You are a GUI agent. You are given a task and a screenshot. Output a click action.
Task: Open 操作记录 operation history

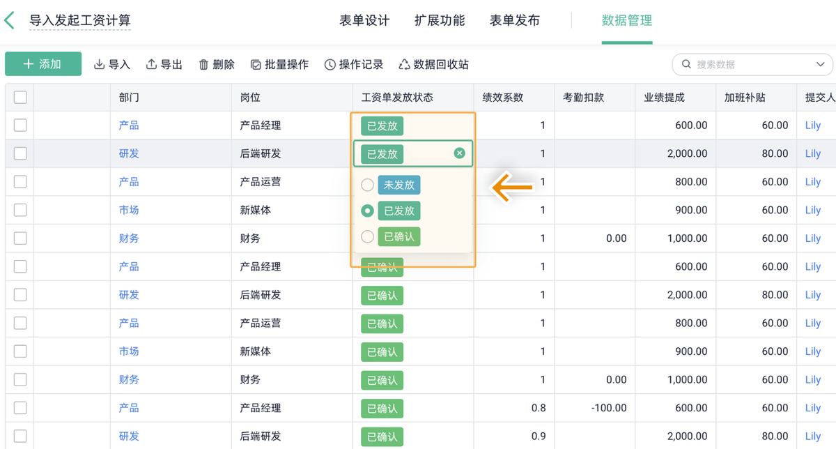point(354,64)
